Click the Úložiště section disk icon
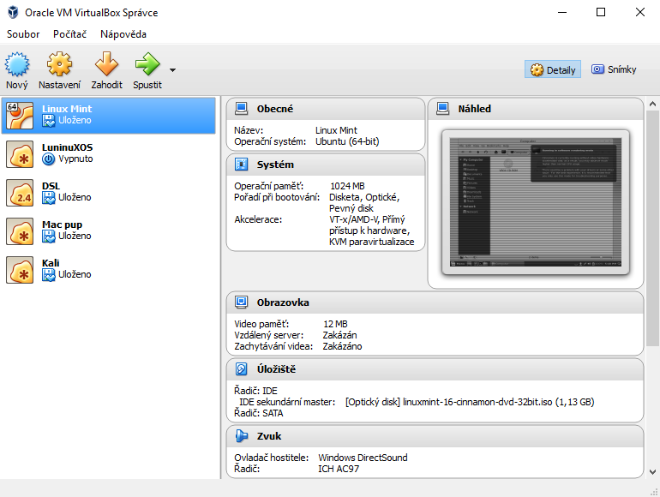 point(241,369)
